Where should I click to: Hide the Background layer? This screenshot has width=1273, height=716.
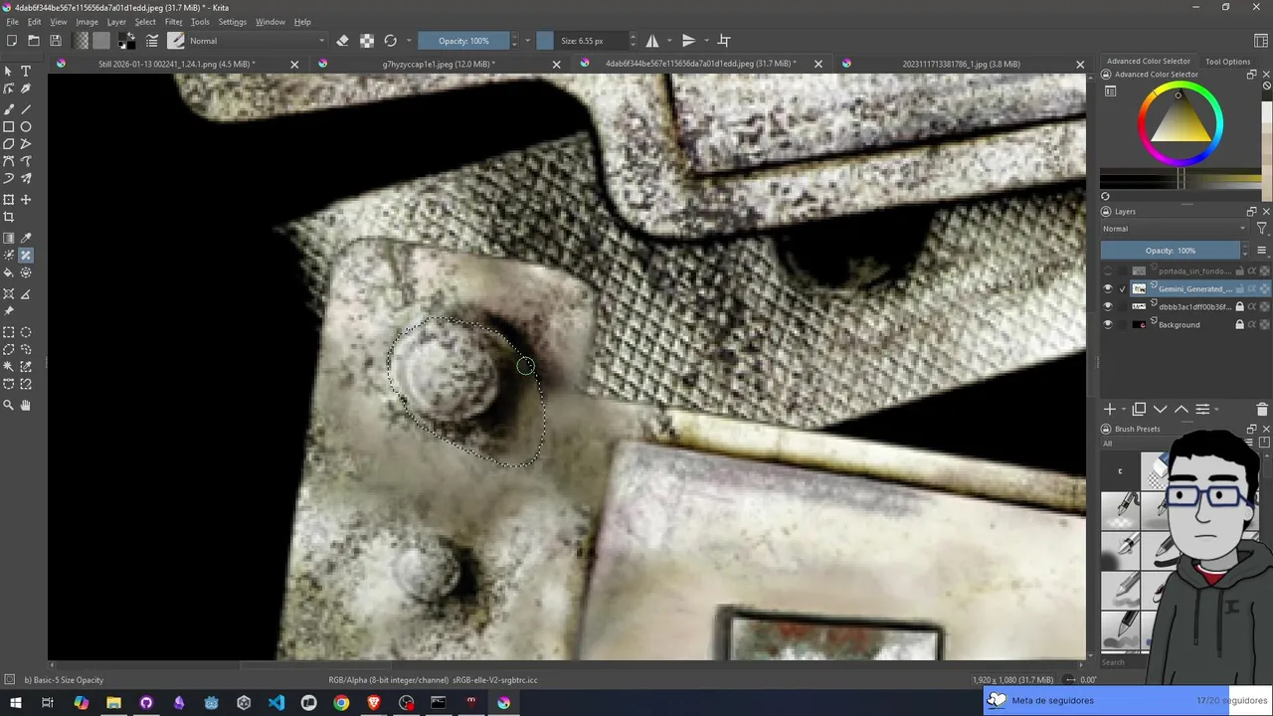[x=1108, y=325]
